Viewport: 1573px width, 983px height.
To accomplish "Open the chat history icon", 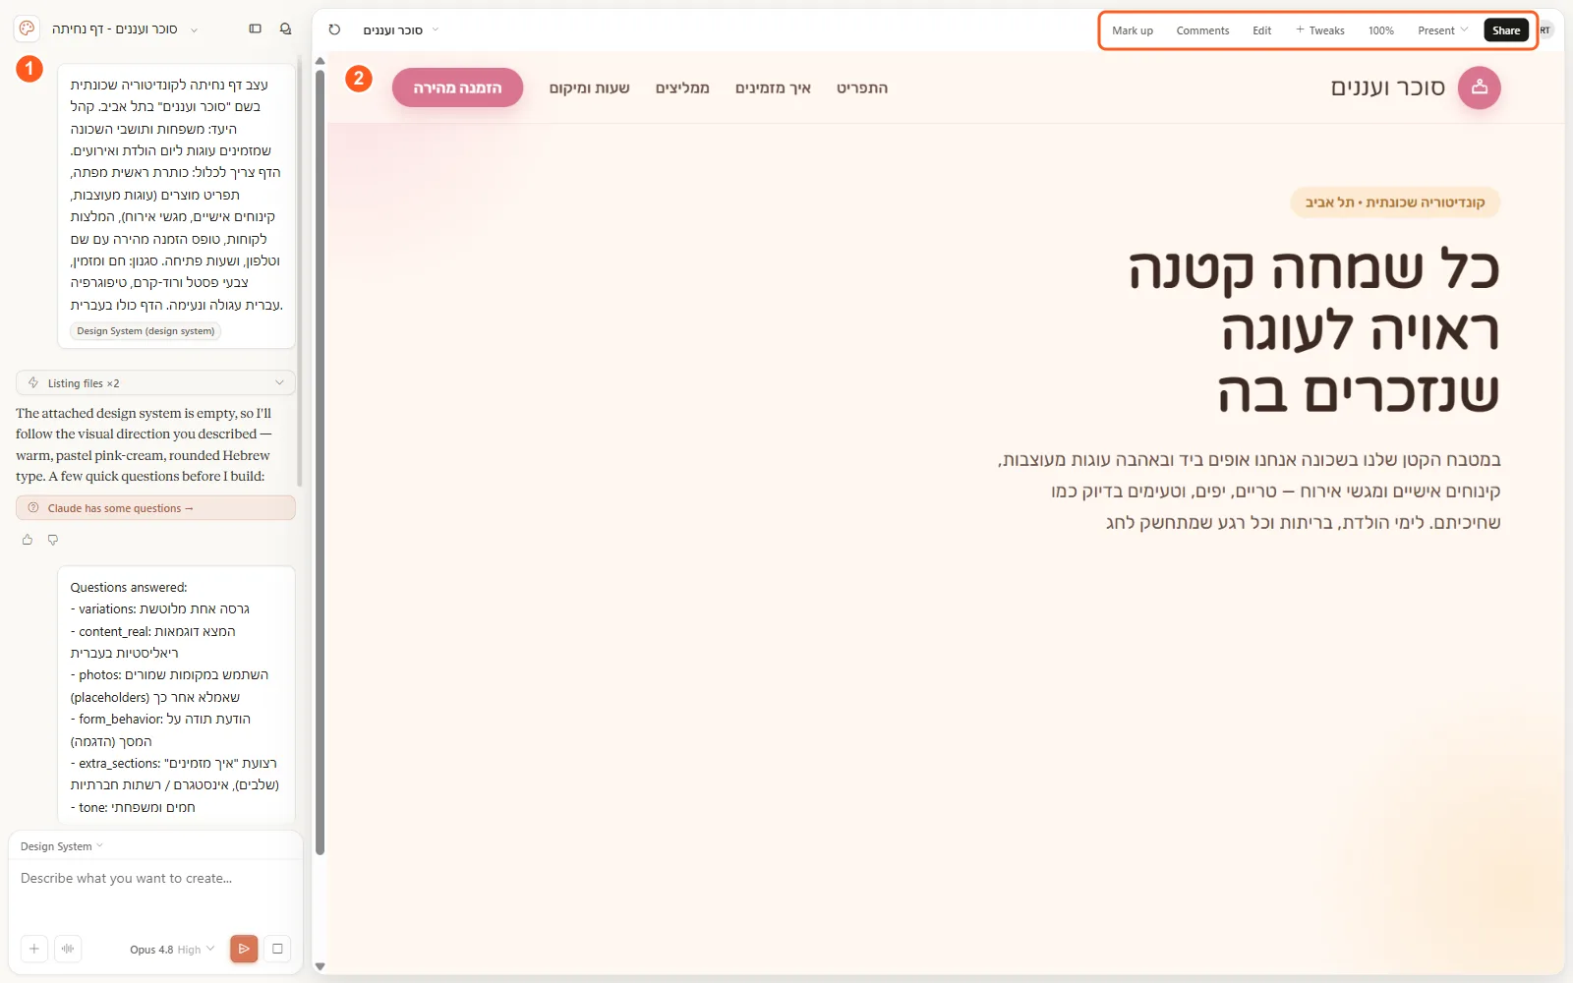I will click(x=285, y=29).
